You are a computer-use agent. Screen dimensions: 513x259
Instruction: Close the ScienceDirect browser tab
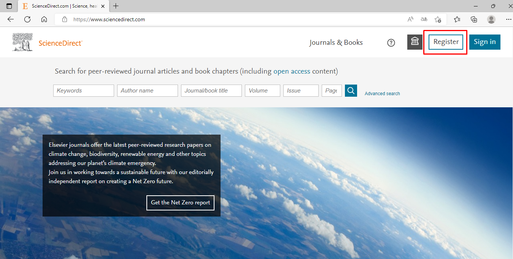click(x=103, y=6)
